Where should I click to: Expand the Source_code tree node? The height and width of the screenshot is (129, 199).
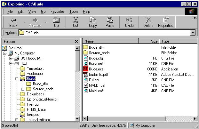tap(23, 89)
